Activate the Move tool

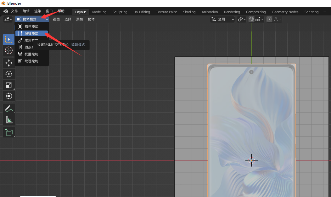[x=9, y=63]
